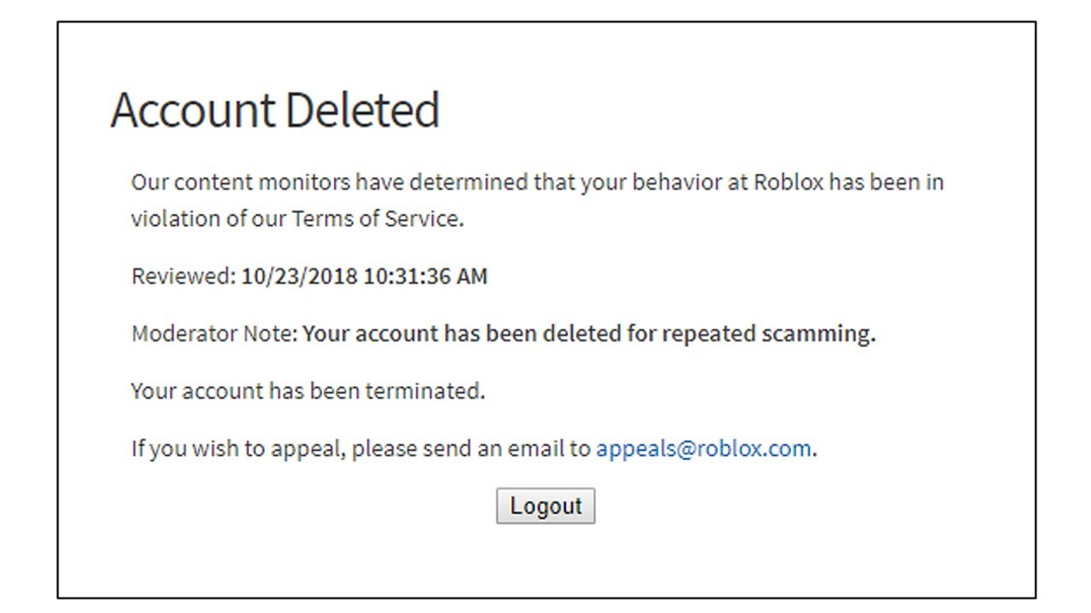Click the word "Roblox" in the first paragraph
Screen dimensions: 1091x613
tap(788, 182)
